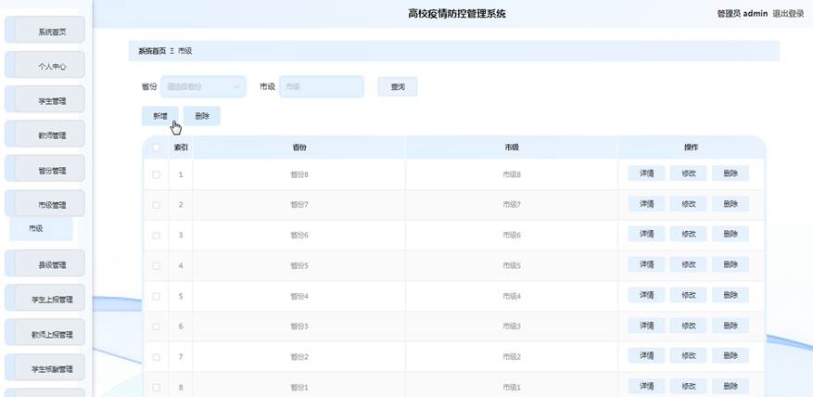The image size is (813, 397).
Task: Check the checkbox for row 7 (省份2)
Action: (156, 357)
